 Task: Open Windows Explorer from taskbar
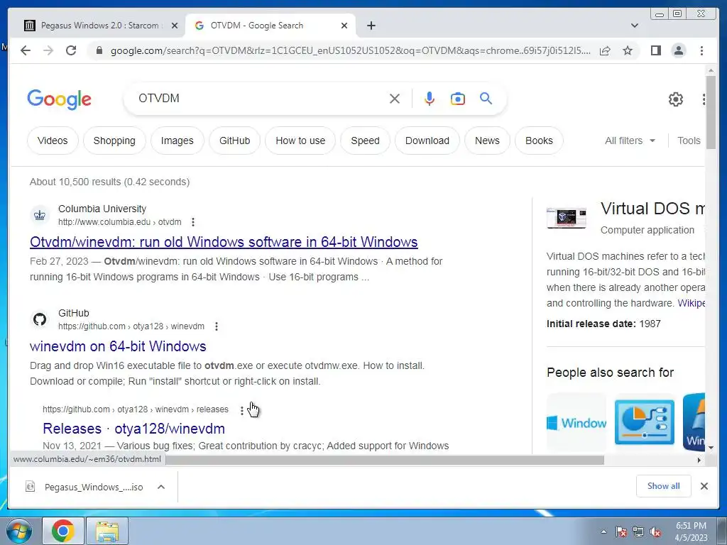107,531
